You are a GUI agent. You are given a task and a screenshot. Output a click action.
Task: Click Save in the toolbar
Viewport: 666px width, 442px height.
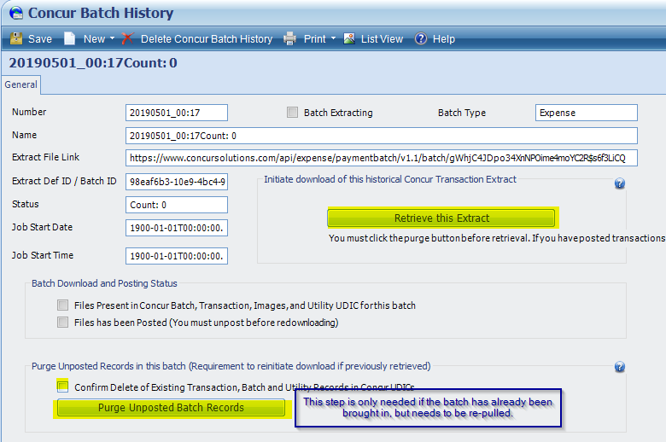(x=40, y=39)
